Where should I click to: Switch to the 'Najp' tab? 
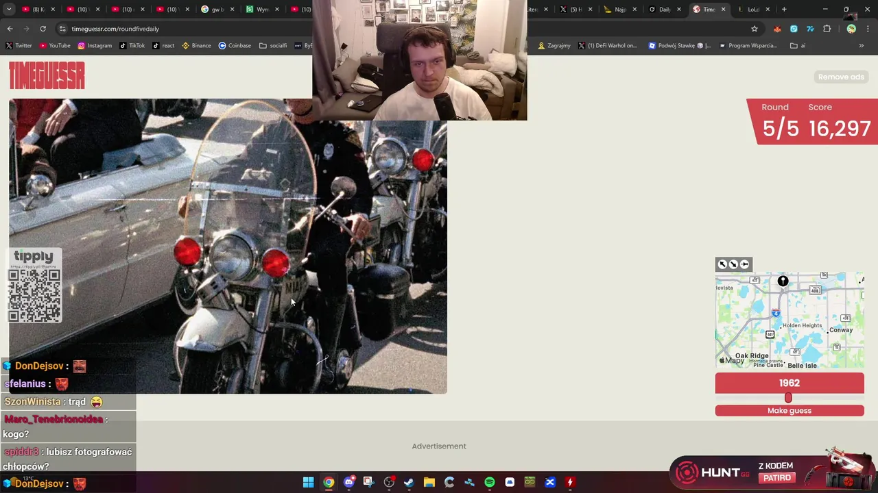(x=619, y=10)
